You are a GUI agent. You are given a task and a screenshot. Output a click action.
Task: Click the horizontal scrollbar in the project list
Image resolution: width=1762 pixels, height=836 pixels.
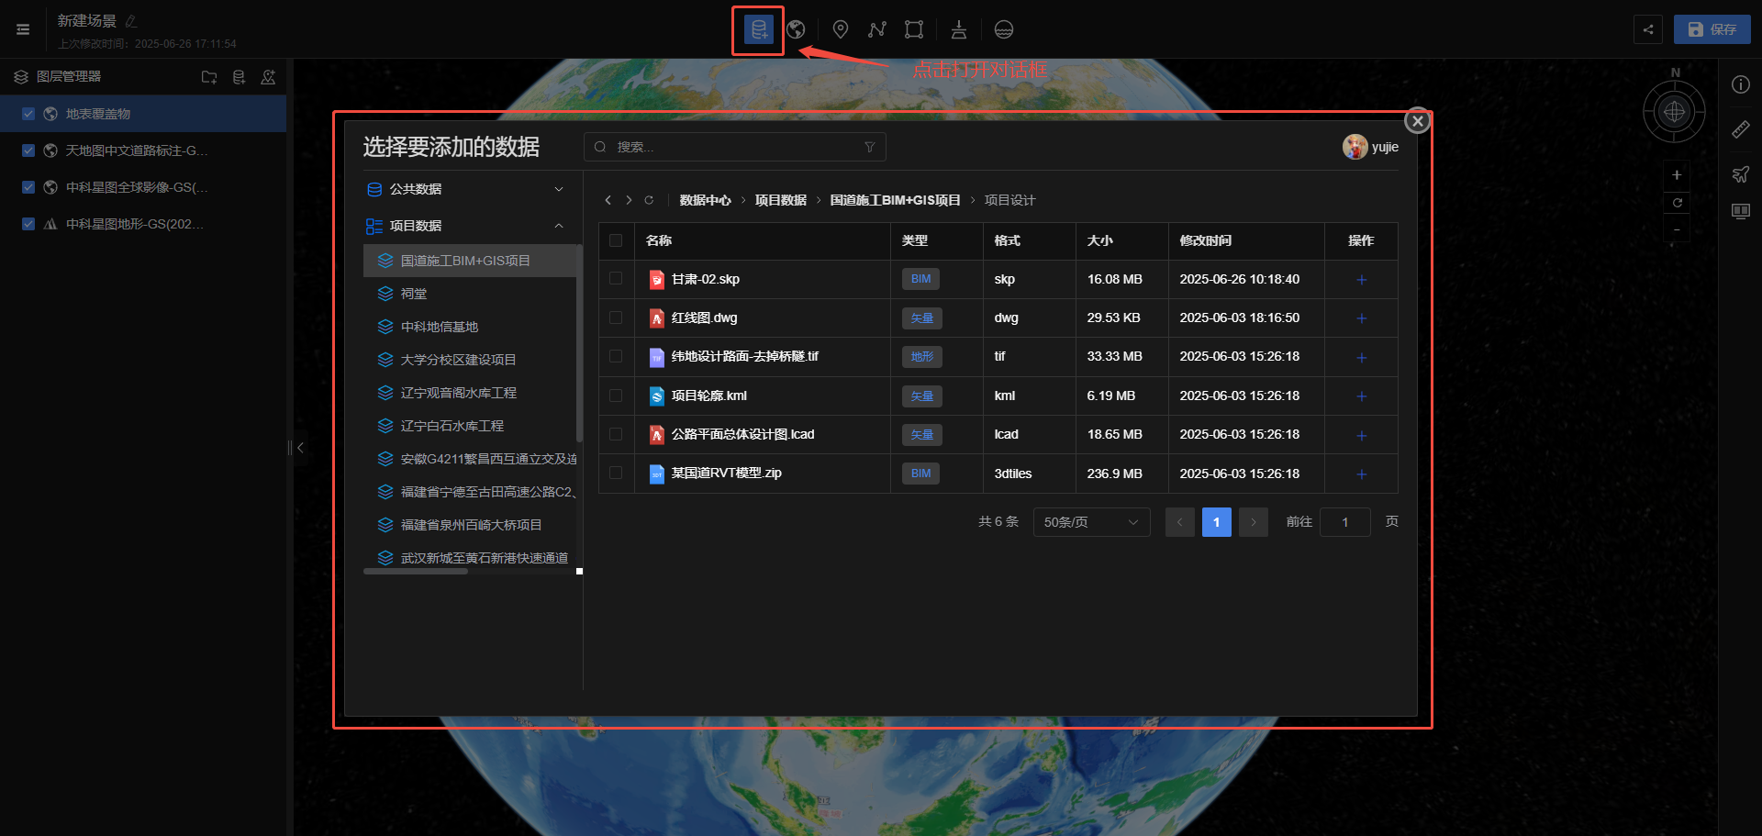[416, 571]
